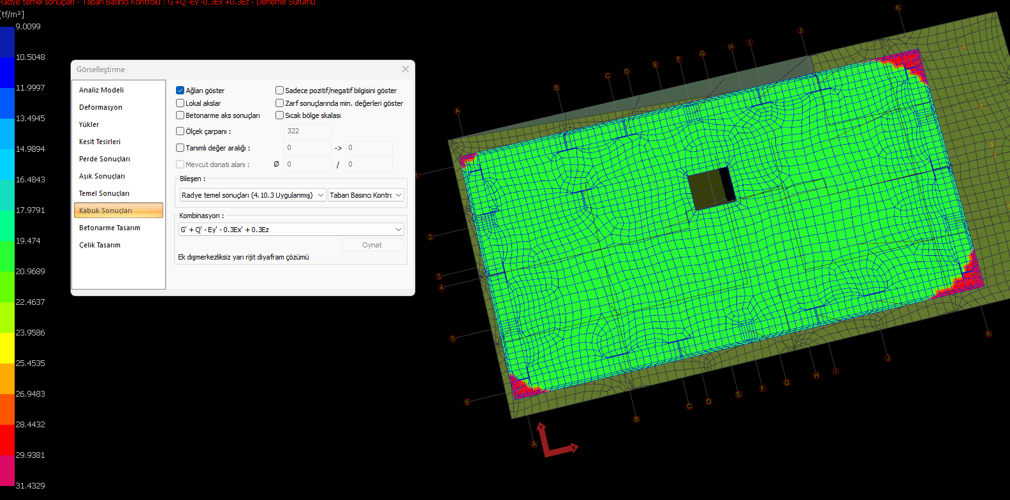
Task: Enable the Sıcak bölge skalası checkbox
Action: 280,115
